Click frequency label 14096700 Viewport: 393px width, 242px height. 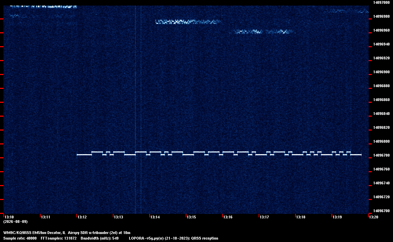pyautogui.click(x=382, y=211)
